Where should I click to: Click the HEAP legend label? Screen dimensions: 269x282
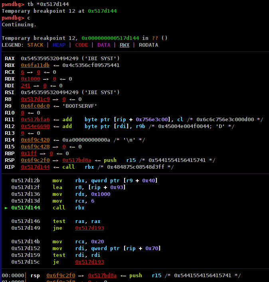(59, 45)
